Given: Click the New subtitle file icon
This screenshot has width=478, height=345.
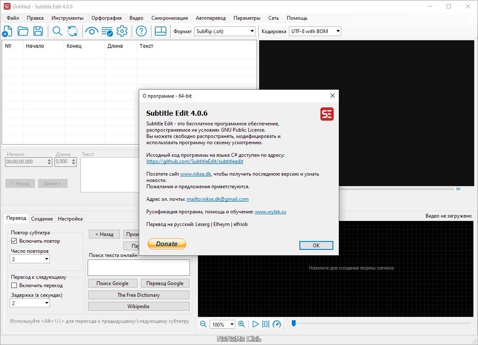Looking at the screenshot, I should coord(7,31).
